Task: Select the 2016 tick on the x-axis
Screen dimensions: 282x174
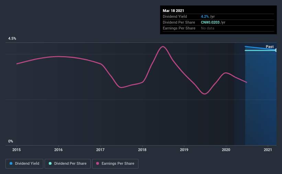Action: (x=58, y=150)
